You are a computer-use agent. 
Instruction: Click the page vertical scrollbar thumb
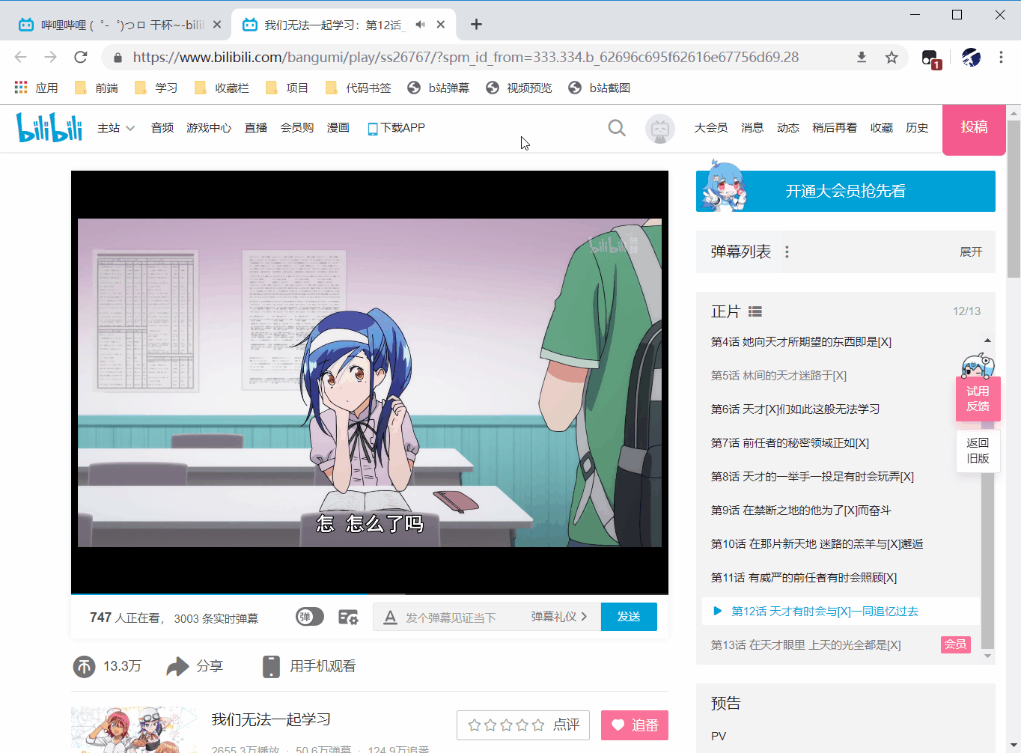click(x=1014, y=198)
